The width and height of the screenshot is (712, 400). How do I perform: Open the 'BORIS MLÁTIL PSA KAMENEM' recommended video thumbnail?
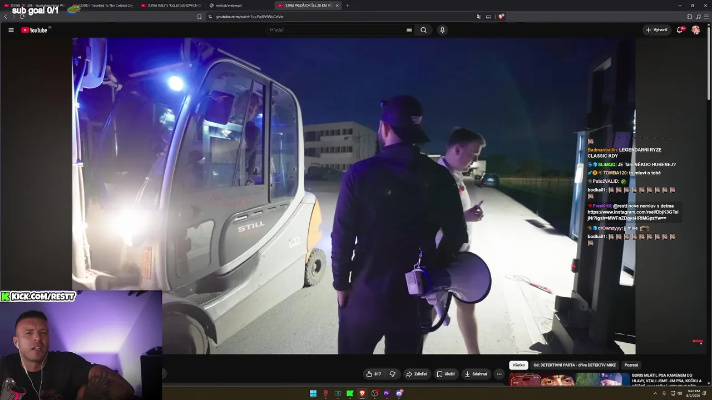tap(568, 380)
